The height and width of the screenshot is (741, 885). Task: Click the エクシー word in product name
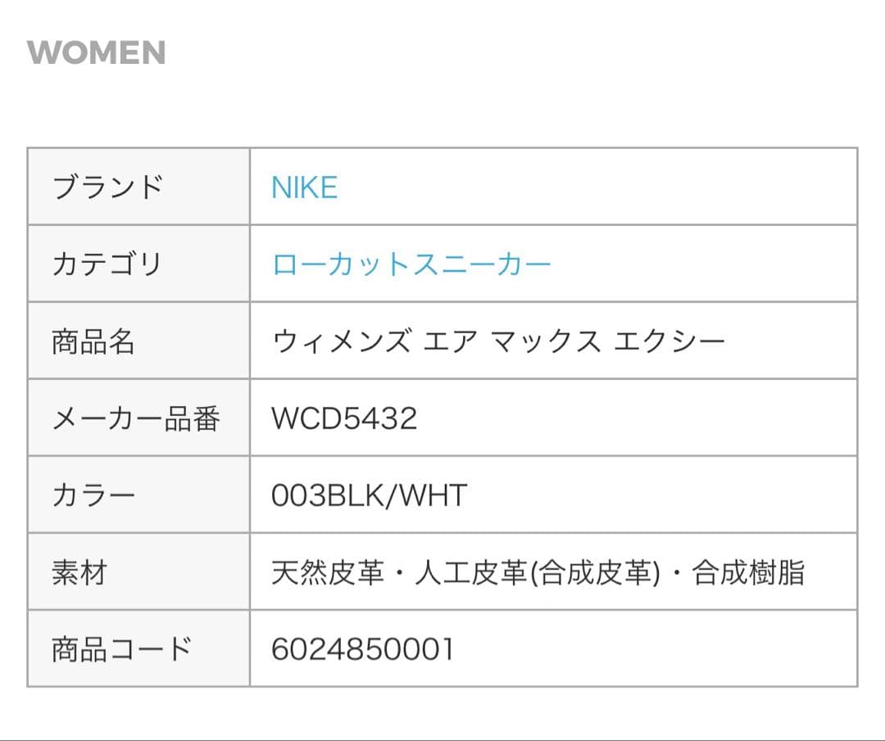point(669,341)
